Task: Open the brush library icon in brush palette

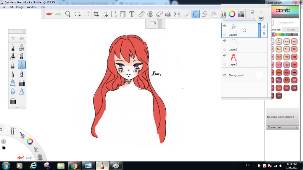Action: [22, 38]
